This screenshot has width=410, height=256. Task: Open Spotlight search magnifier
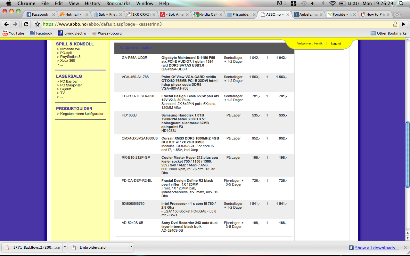click(x=401, y=4)
